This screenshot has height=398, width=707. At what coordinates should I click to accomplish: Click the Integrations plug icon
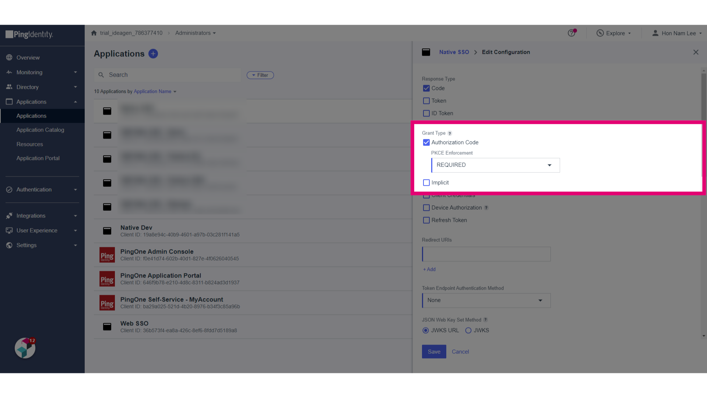click(9, 216)
